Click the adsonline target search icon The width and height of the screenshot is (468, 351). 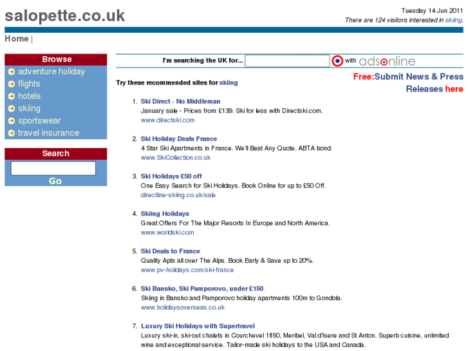pos(337,61)
